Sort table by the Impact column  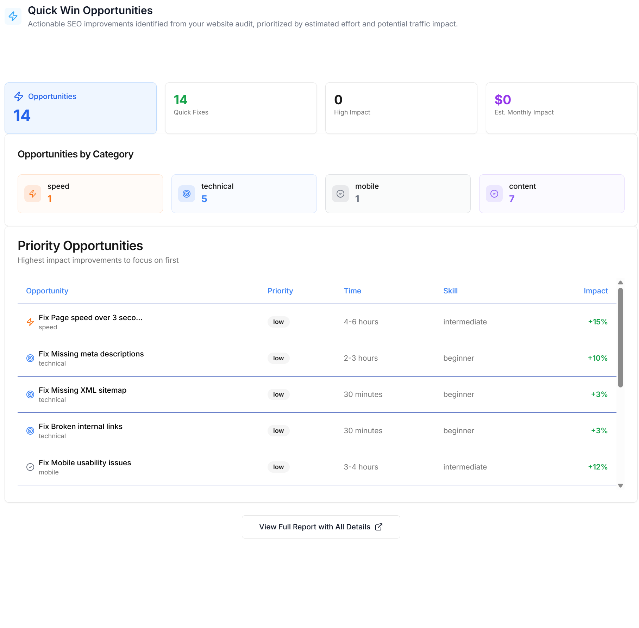click(595, 291)
